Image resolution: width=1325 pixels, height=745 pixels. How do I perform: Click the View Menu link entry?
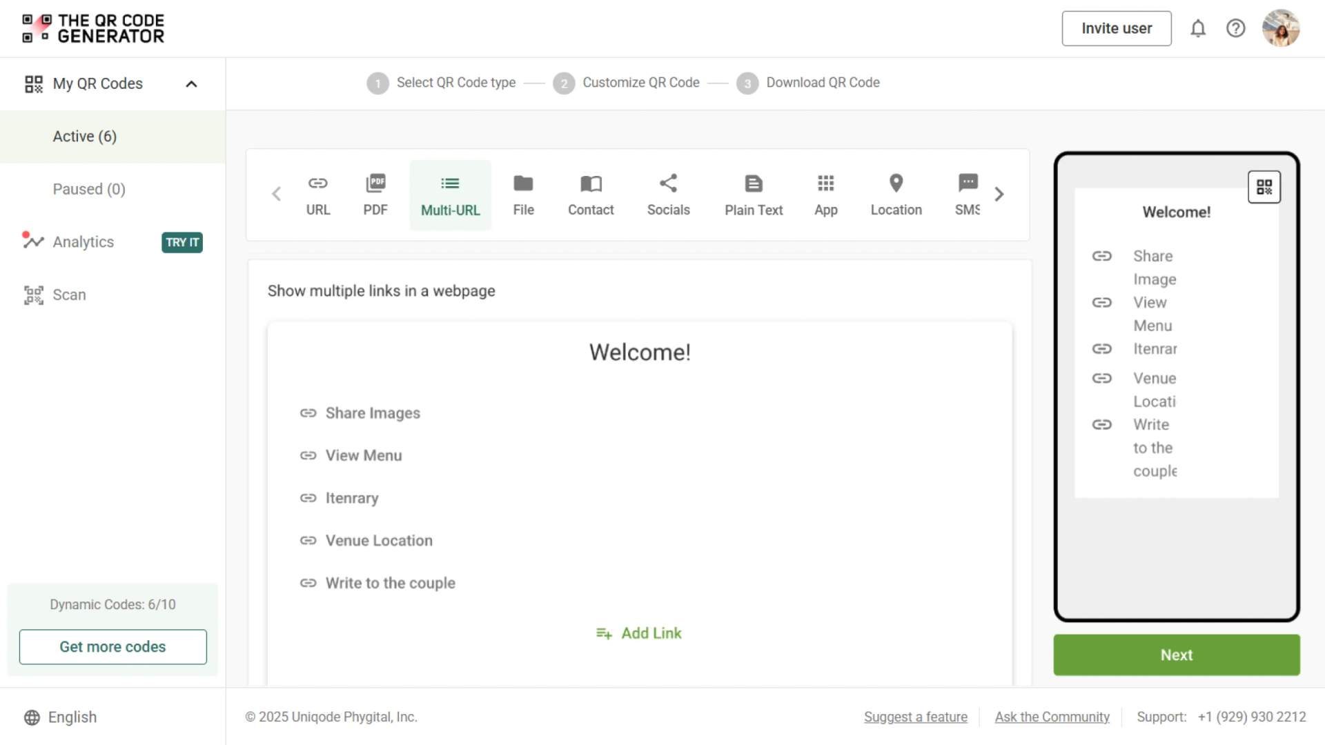351,456
